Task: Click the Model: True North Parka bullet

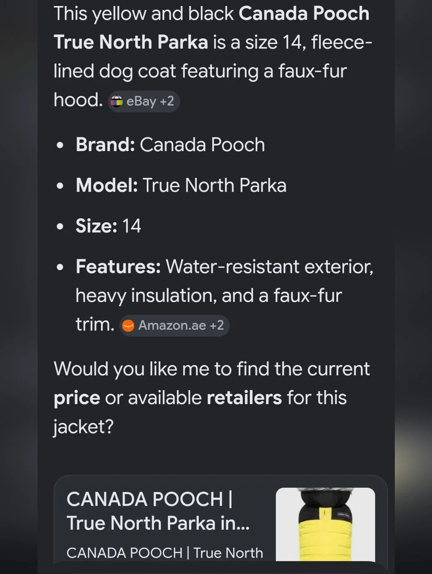Action: coord(181,185)
